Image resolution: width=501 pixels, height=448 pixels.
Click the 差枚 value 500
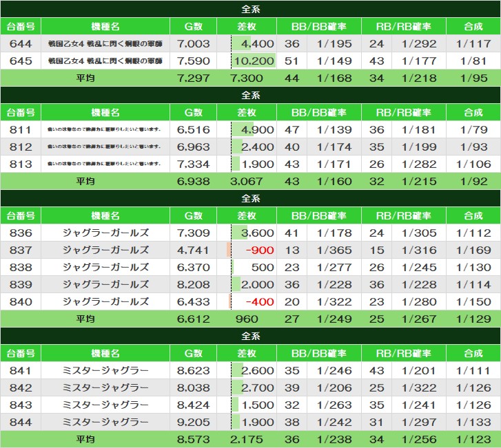tap(263, 268)
